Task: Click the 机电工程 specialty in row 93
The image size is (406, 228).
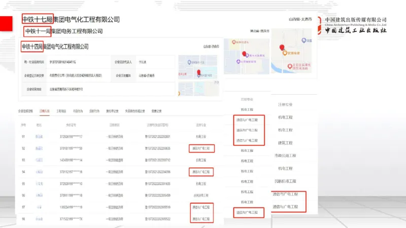Action: click(x=201, y=160)
